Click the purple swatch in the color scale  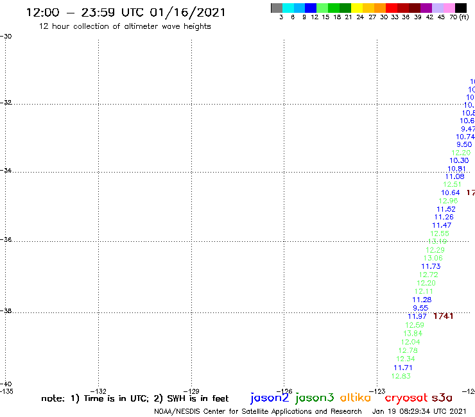426,8
